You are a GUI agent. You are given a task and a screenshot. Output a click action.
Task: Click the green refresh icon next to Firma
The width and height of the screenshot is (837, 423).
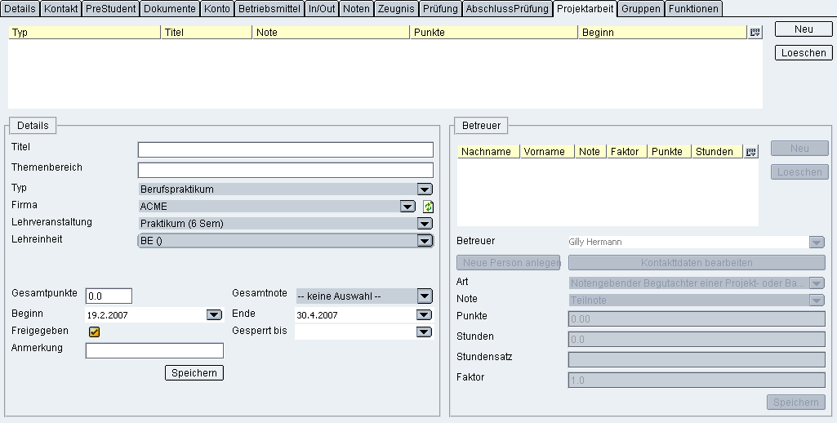click(428, 207)
